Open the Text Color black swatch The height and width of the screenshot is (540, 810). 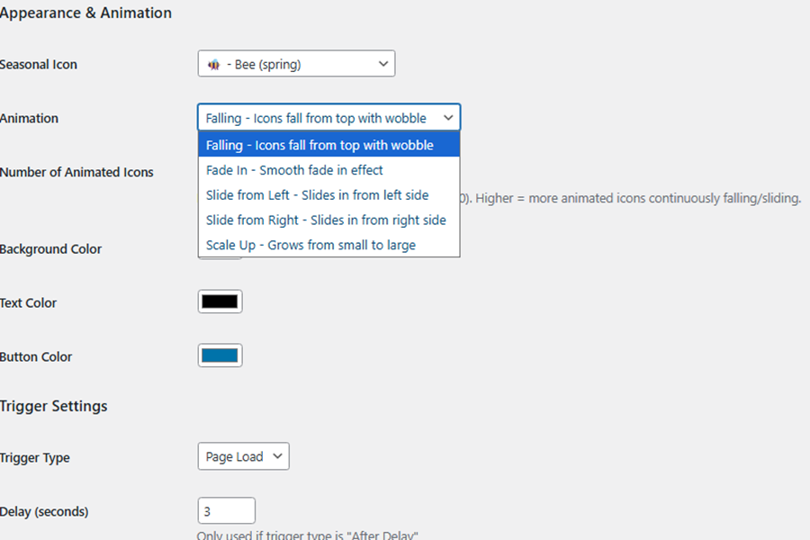(220, 301)
